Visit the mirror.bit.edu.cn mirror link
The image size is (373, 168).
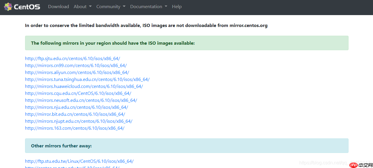pos(75,114)
